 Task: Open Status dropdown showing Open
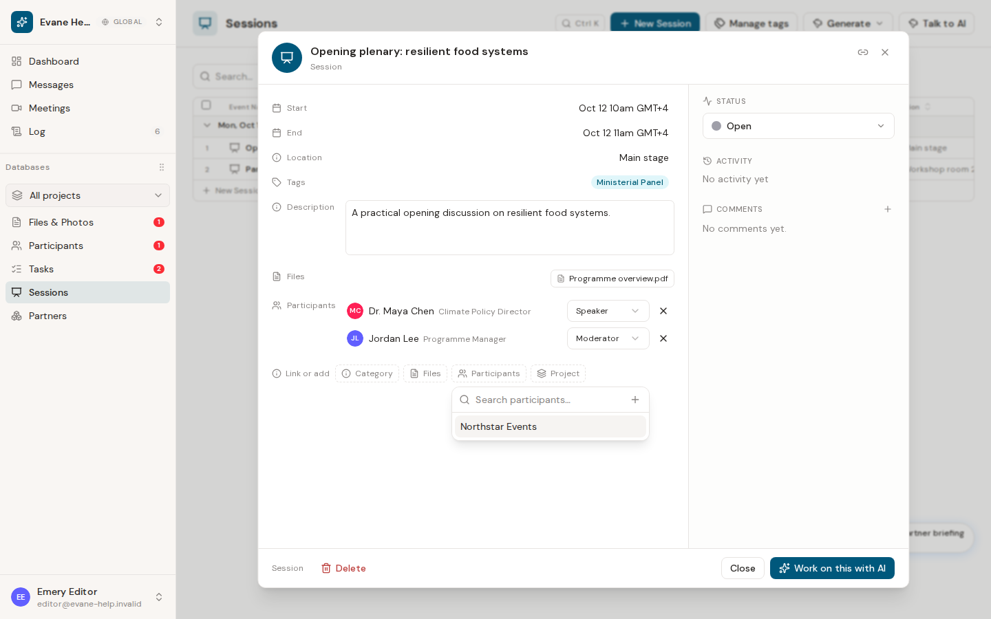click(798, 126)
